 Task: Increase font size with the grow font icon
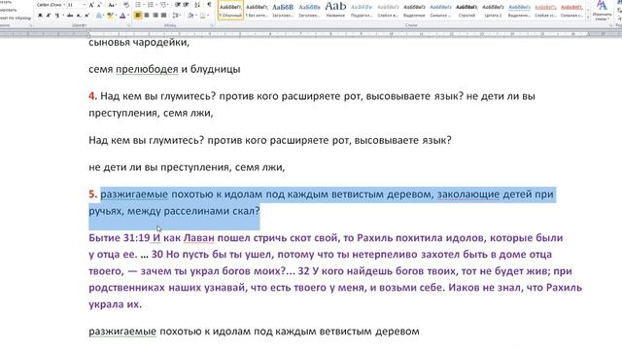pos(91,5)
